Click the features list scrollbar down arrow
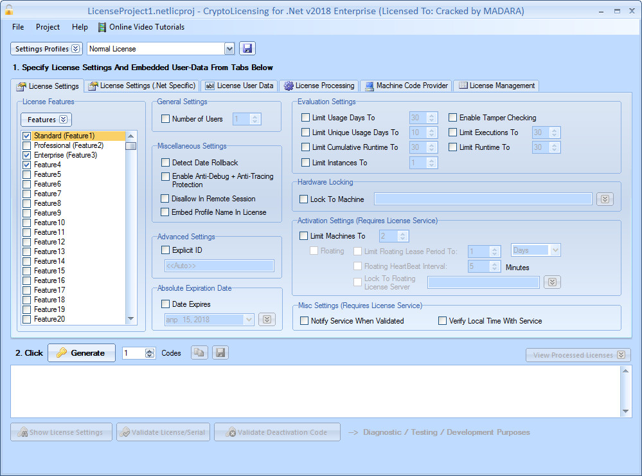Viewport: 642px width, 476px height. (x=131, y=319)
